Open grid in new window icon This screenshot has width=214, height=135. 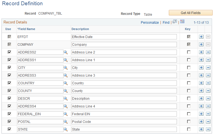[x=175, y=21]
